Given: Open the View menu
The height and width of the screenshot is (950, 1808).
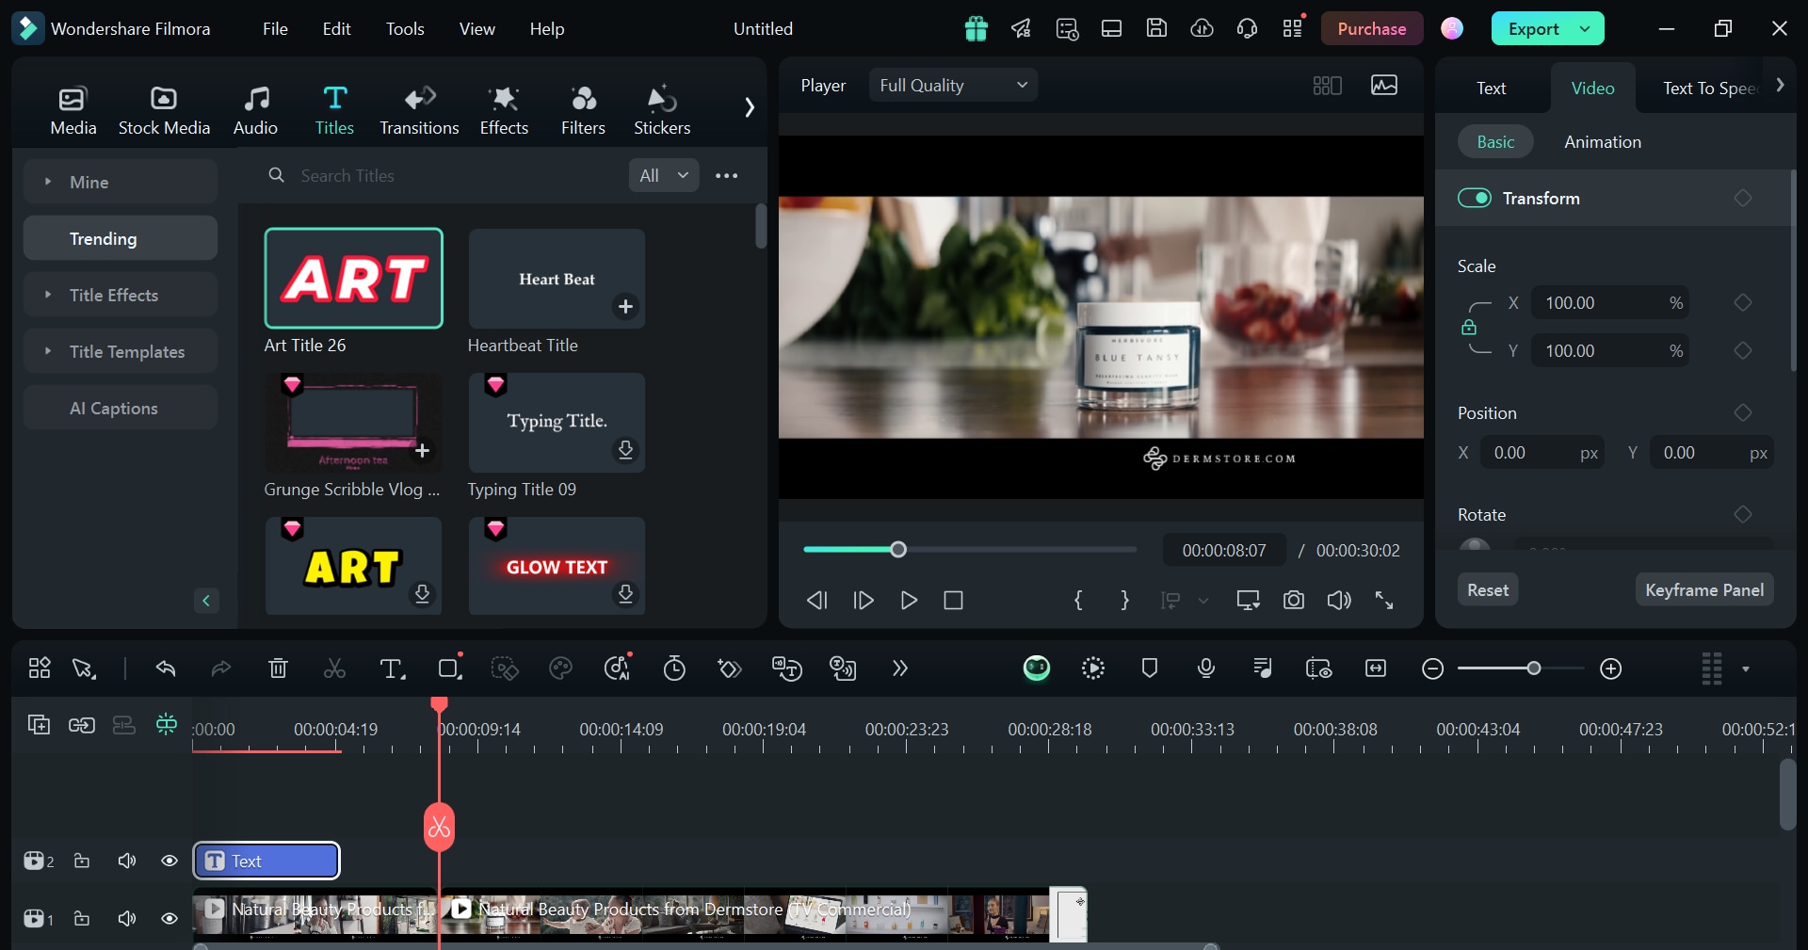Looking at the screenshot, I should (x=476, y=28).
